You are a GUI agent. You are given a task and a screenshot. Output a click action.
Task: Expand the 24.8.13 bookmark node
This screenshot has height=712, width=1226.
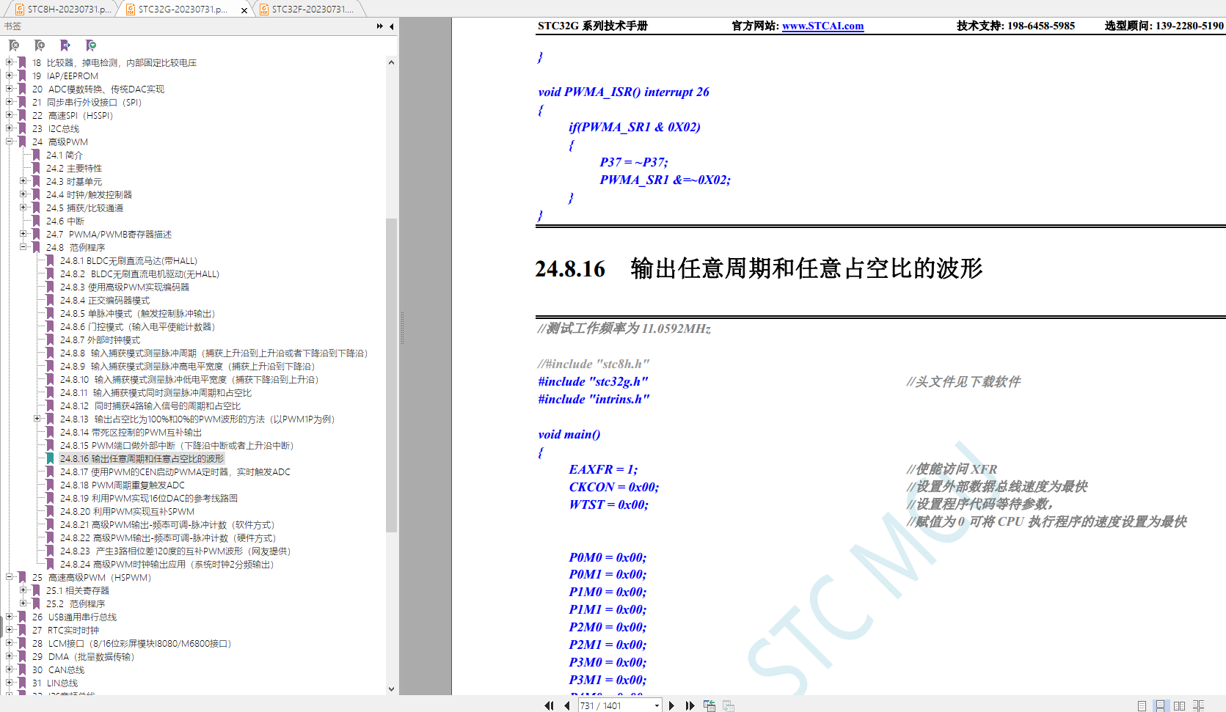(x=37, y=419)
